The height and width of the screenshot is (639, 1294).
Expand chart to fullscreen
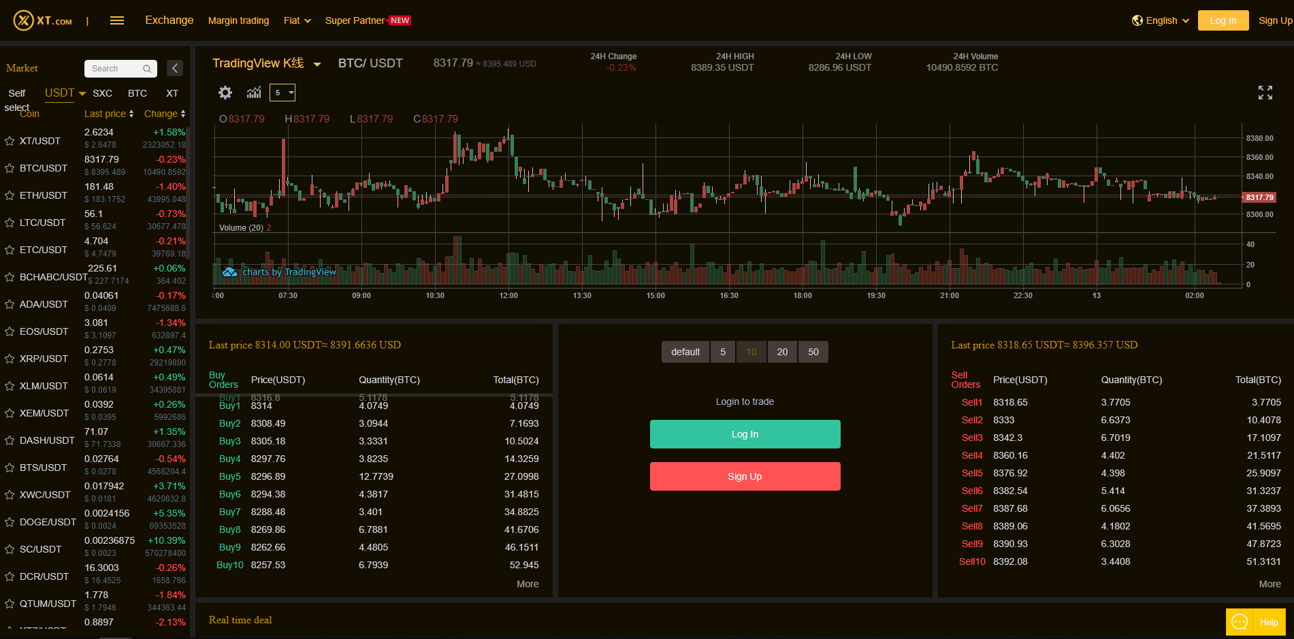click(x=1265, y=93)
